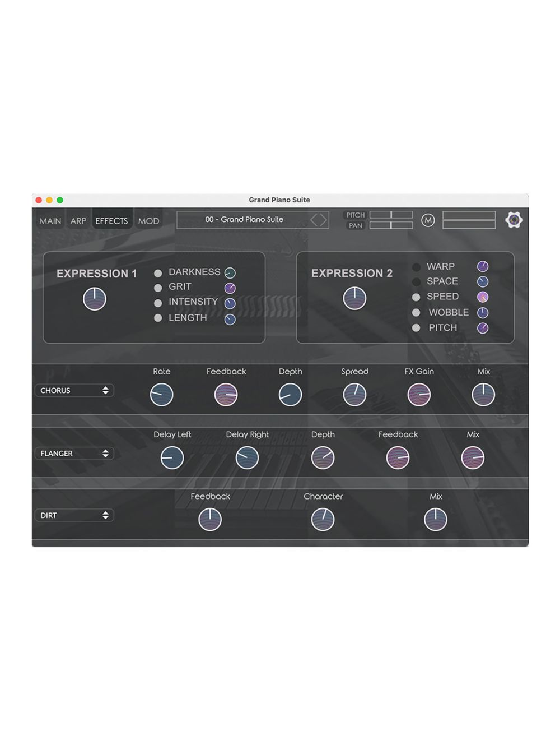This screenshot has width=560, height=740.
Task: Go to the previous preset
Action: [315, 220]
